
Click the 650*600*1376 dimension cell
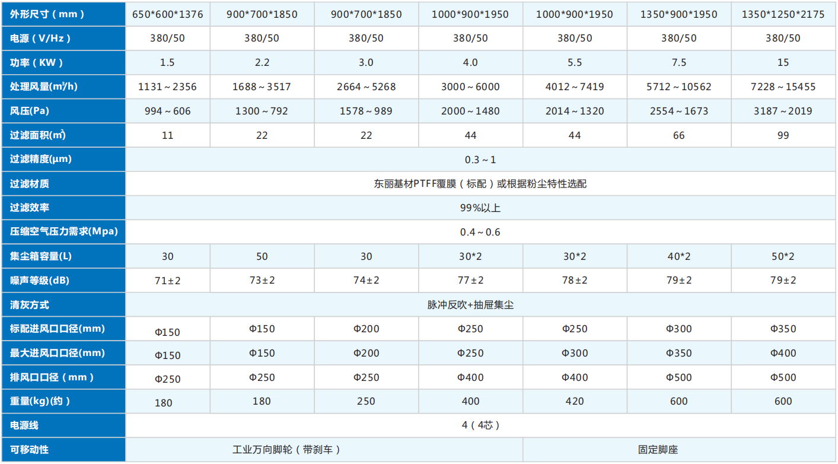(x=168, y=14)
